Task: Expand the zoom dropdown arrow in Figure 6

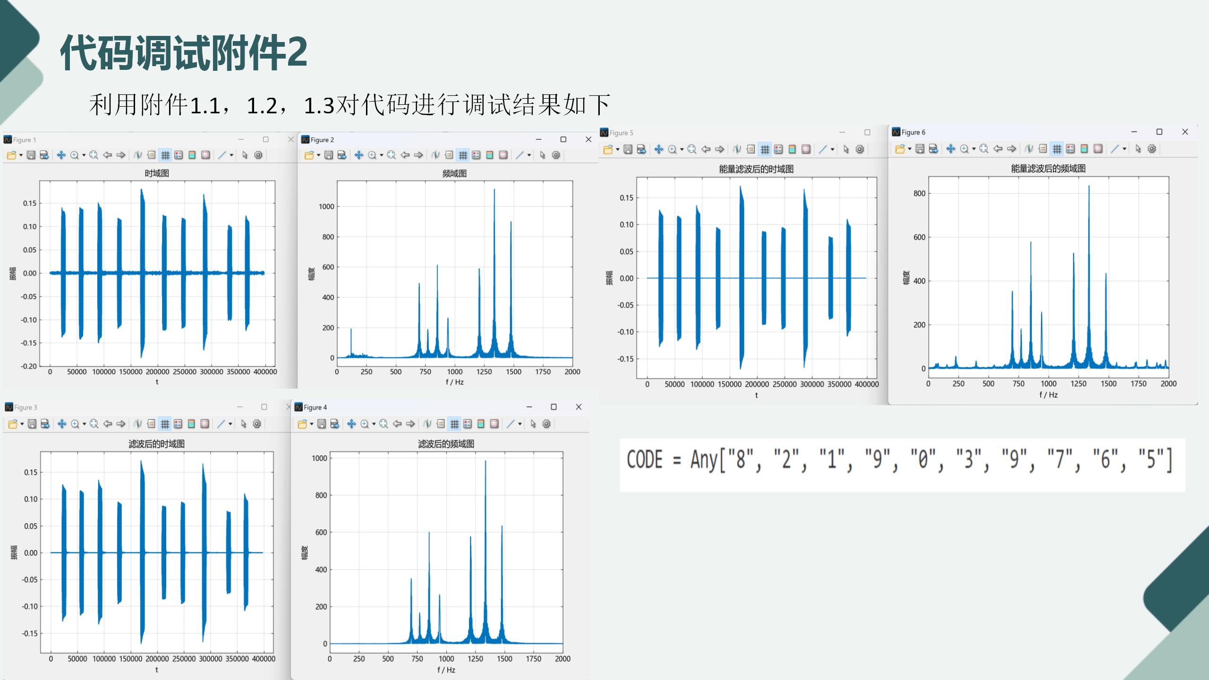Action: coord(973,149)
